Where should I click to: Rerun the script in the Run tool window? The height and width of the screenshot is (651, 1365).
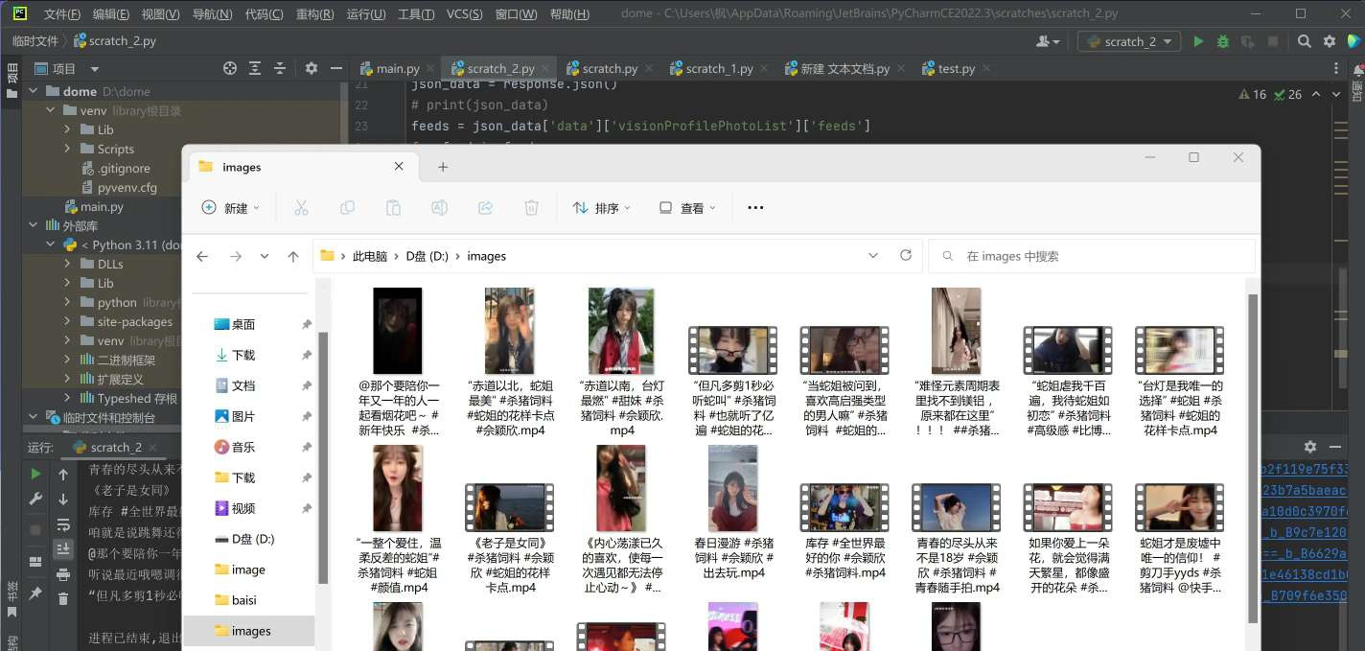coord(35,473)
